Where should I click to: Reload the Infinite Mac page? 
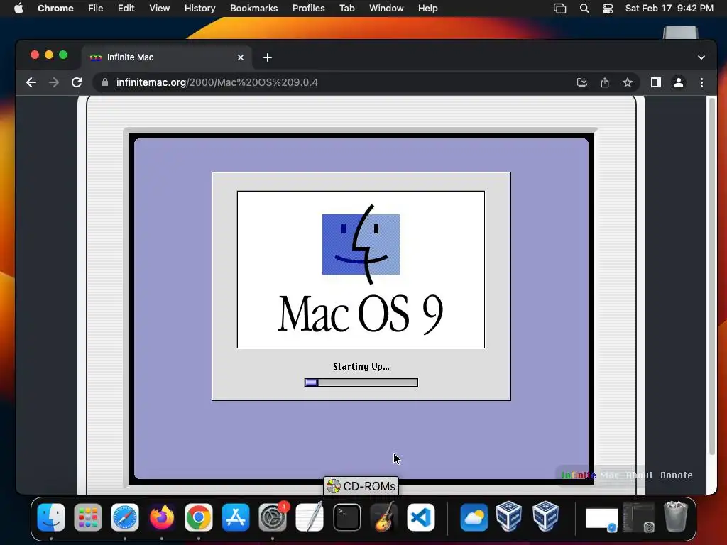(x=77, y=82)
